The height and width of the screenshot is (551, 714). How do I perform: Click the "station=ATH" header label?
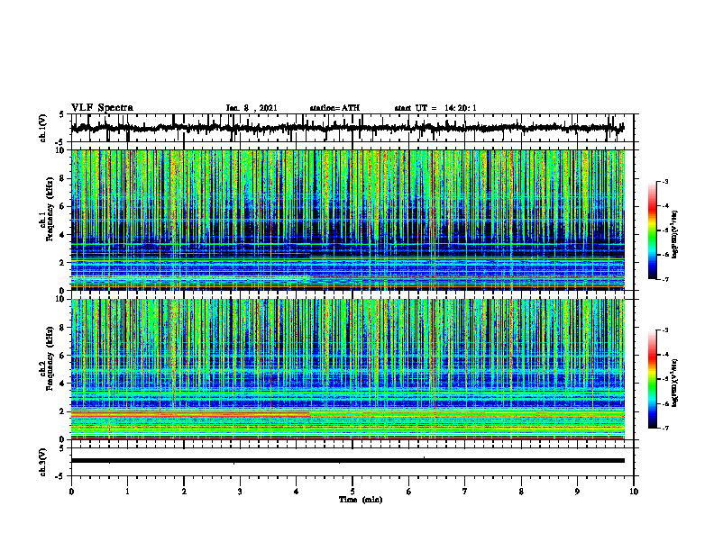click(x=334, y=108)
